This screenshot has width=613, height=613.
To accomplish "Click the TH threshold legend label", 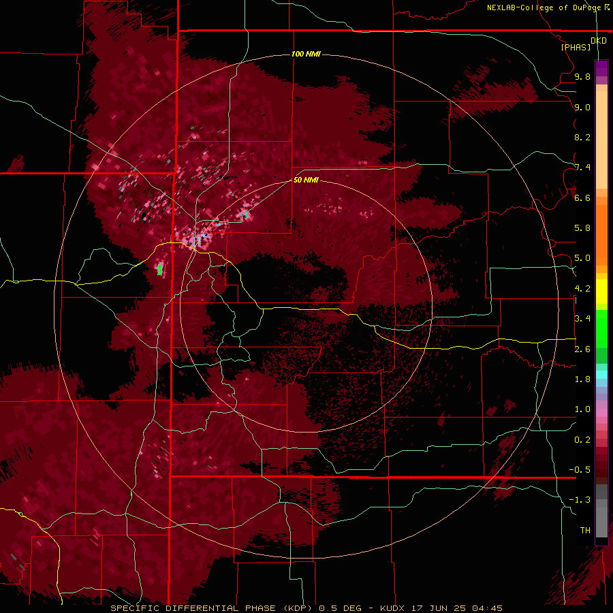I will tap(585, 531).
